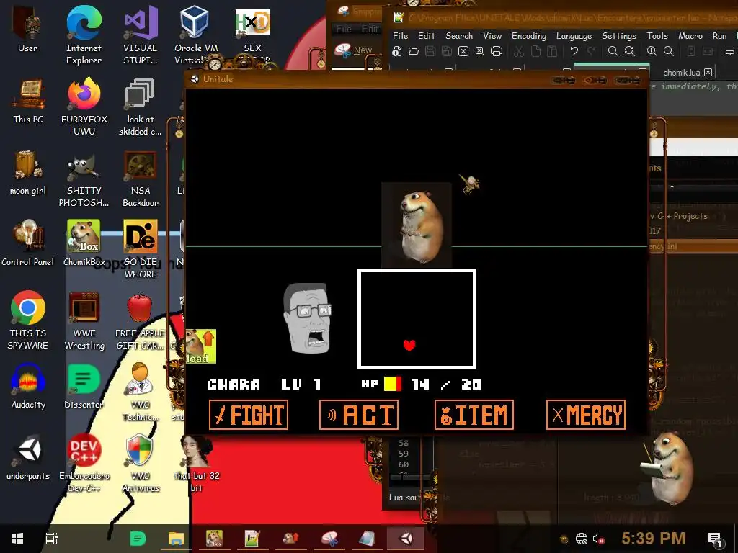Viewport: 738px width, 553px height.
Task: Click the Open file folder icon in Notepad++
Action: click(414, 51)
